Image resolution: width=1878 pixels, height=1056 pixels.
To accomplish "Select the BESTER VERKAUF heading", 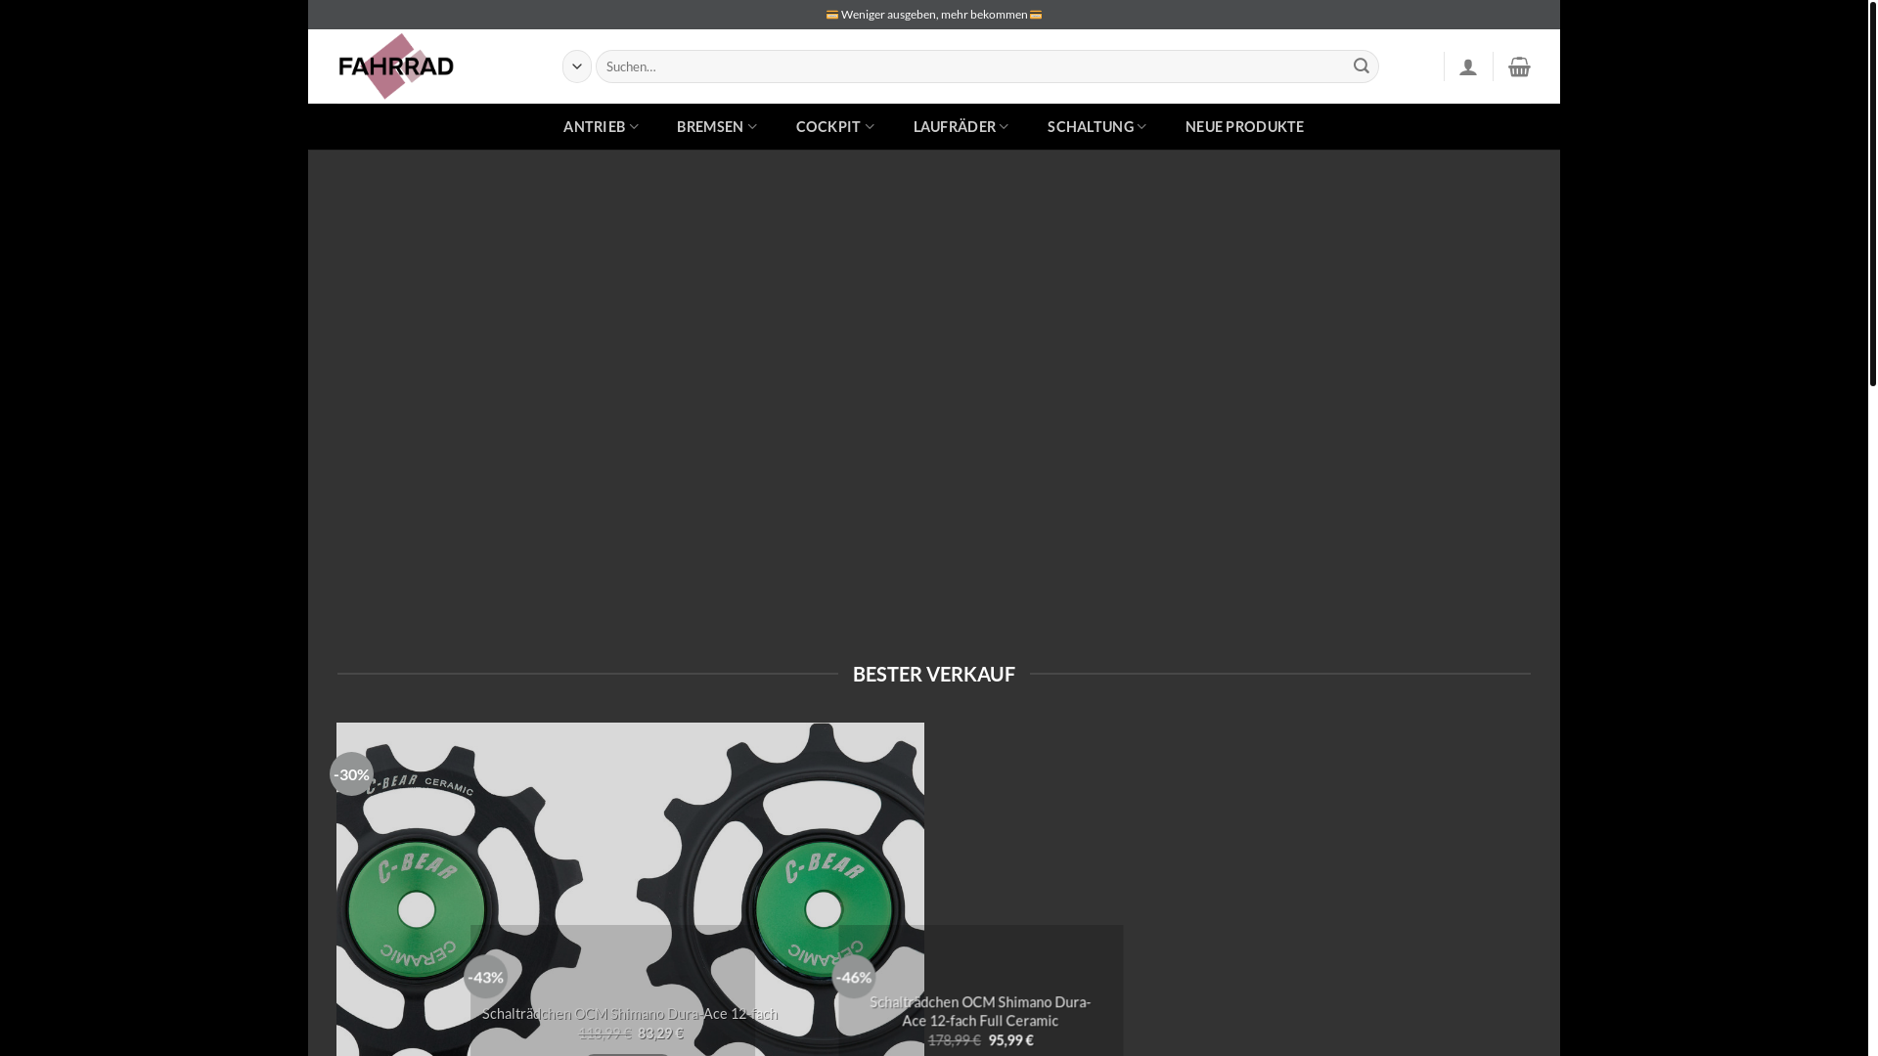I will pos(934,674).
